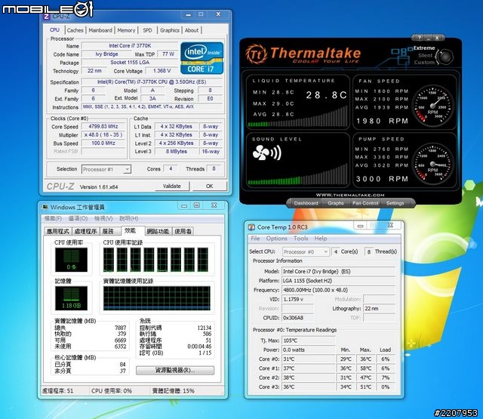The width and height of the screenshot is (483, 419).
Task: Open the 選項(O) menu in Task Manager
Action: point(78,218)
